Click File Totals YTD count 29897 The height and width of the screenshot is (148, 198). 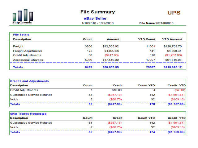coord(151,67)
